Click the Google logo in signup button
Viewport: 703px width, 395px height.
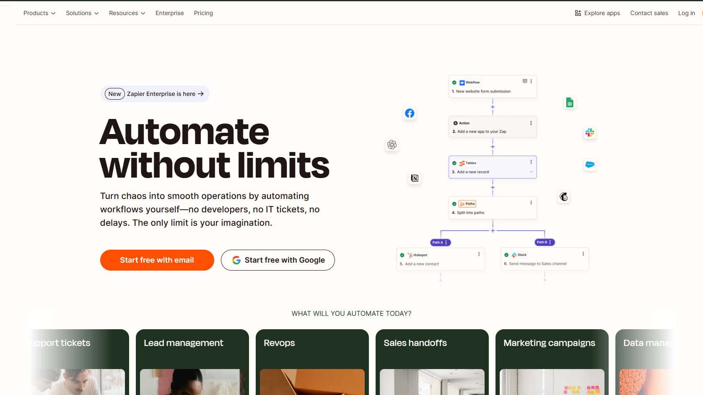coord(236,260)
